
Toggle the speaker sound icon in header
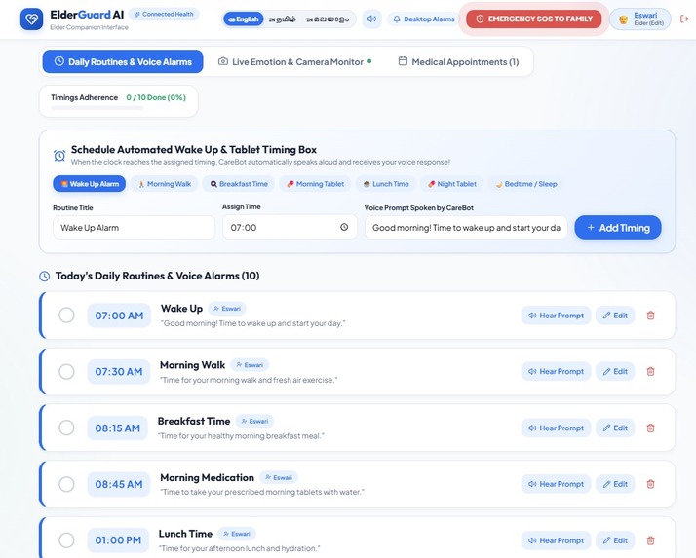[x=371, y=19]
